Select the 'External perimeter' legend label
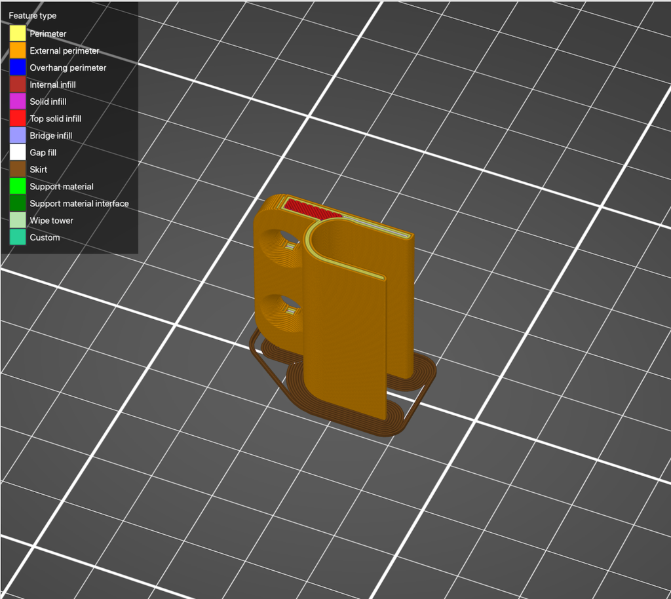Image resolution: width=671 pixels, height=599 pixels. (x=64, y=51)
